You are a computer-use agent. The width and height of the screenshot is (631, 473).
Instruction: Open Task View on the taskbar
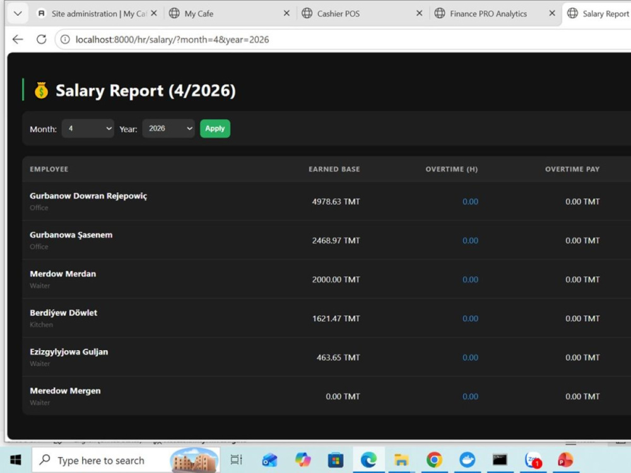[236, 460]
